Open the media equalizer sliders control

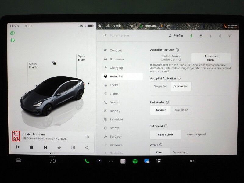click(73, 147)
